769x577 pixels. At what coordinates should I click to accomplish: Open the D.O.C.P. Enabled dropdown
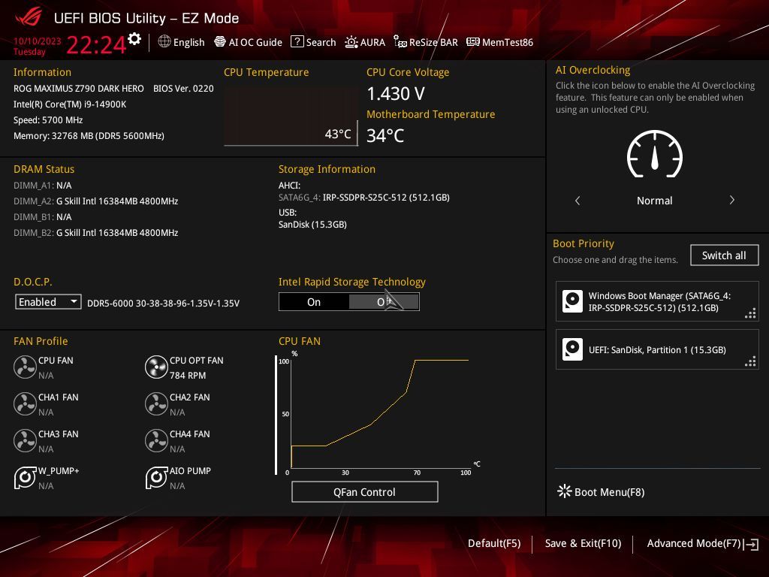48,302
